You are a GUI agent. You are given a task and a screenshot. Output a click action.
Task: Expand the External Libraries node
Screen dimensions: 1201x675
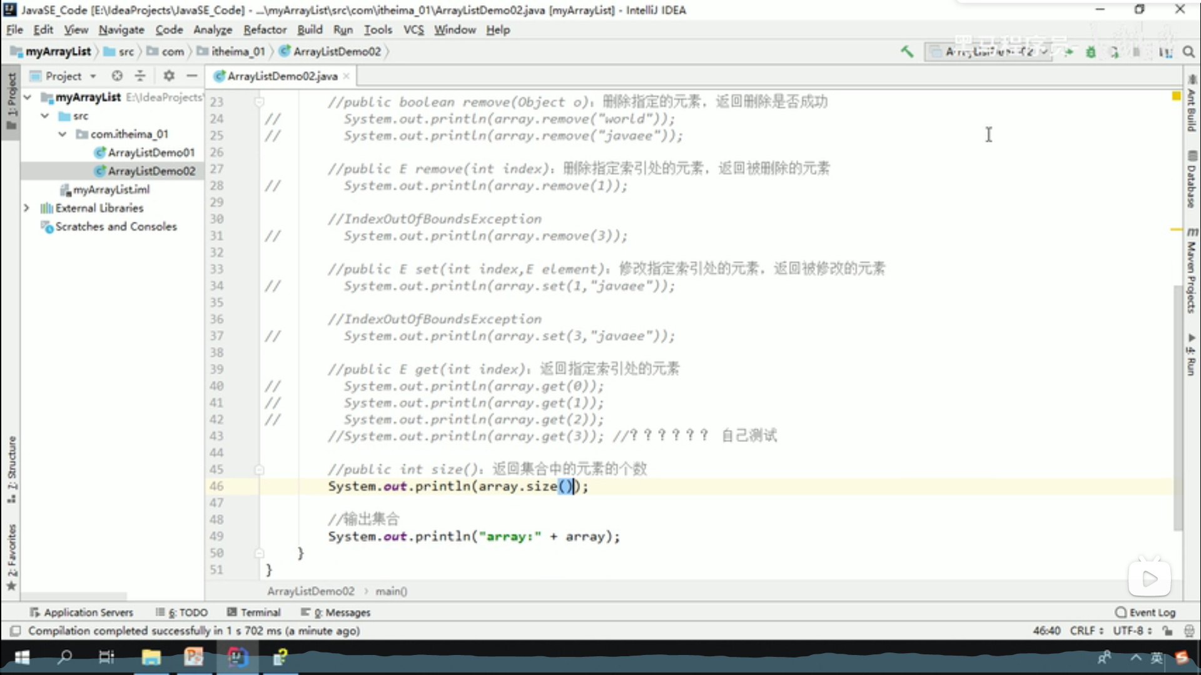(x=26, y=207)
